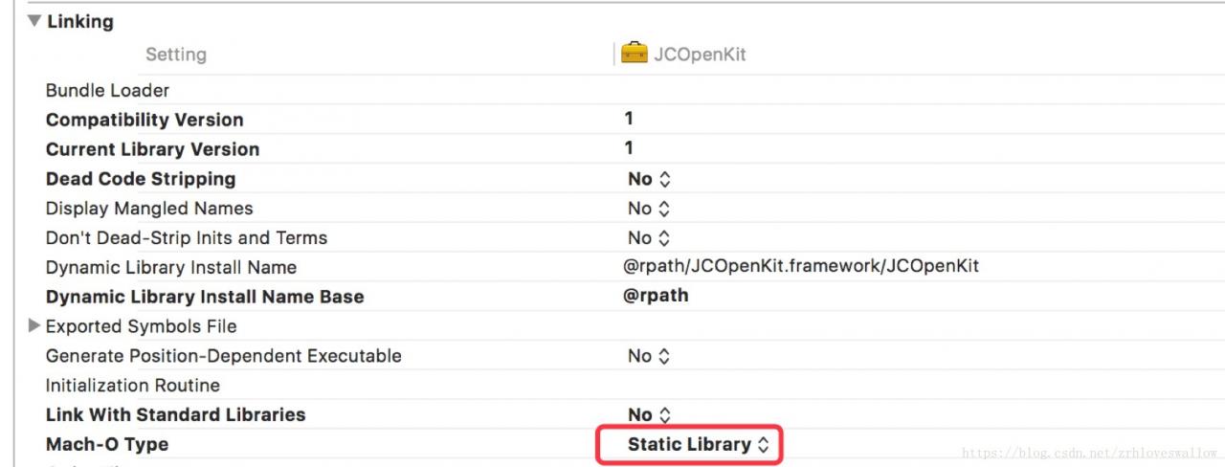Select the Mach-O Type setting label
The height and width of the screenshot is (467, 1225).
coord(107,445)
